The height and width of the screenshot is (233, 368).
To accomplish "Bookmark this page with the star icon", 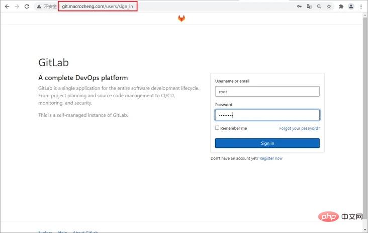I will 329,7.
